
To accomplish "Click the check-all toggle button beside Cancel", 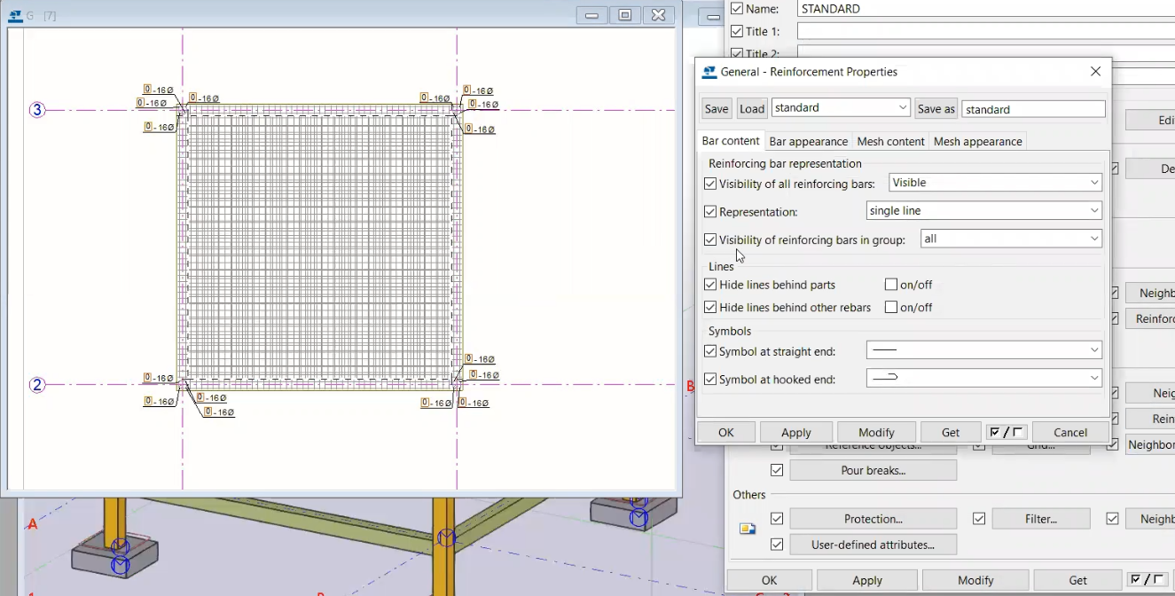I will click(1006, 432).
